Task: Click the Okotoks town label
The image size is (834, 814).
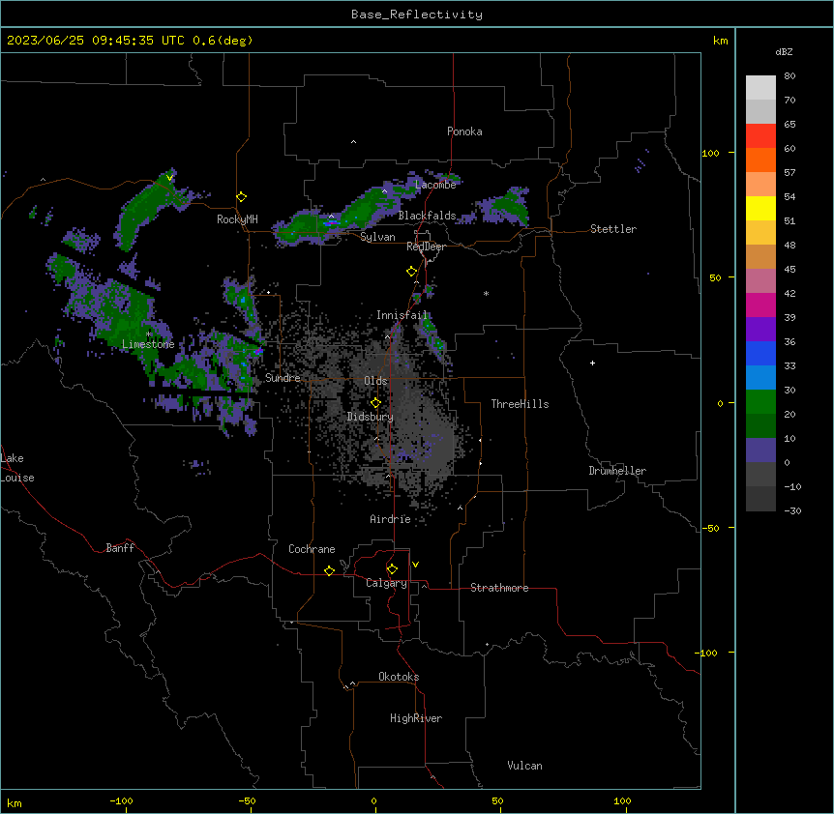Action: click(x=399, y=677)
